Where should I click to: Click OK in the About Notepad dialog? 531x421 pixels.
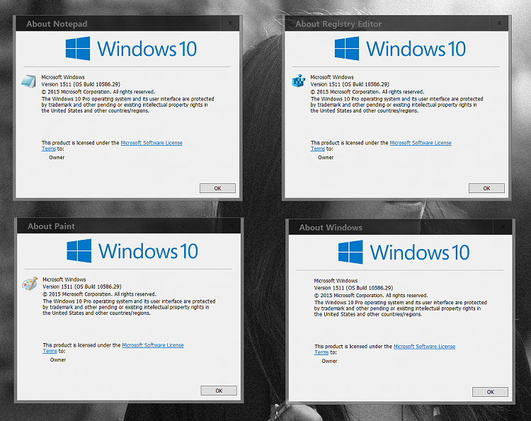tap(217, 188)
